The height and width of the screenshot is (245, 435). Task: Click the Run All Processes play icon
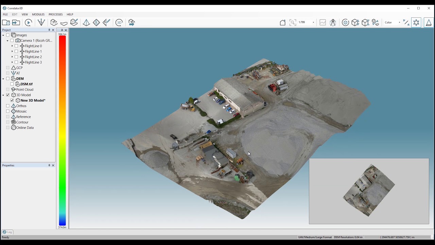(x=29, y=22)
